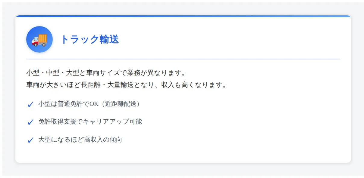This screenshot has height=178, width=364.
Task: Click the divider line under the heading
Action: [183, 59]
